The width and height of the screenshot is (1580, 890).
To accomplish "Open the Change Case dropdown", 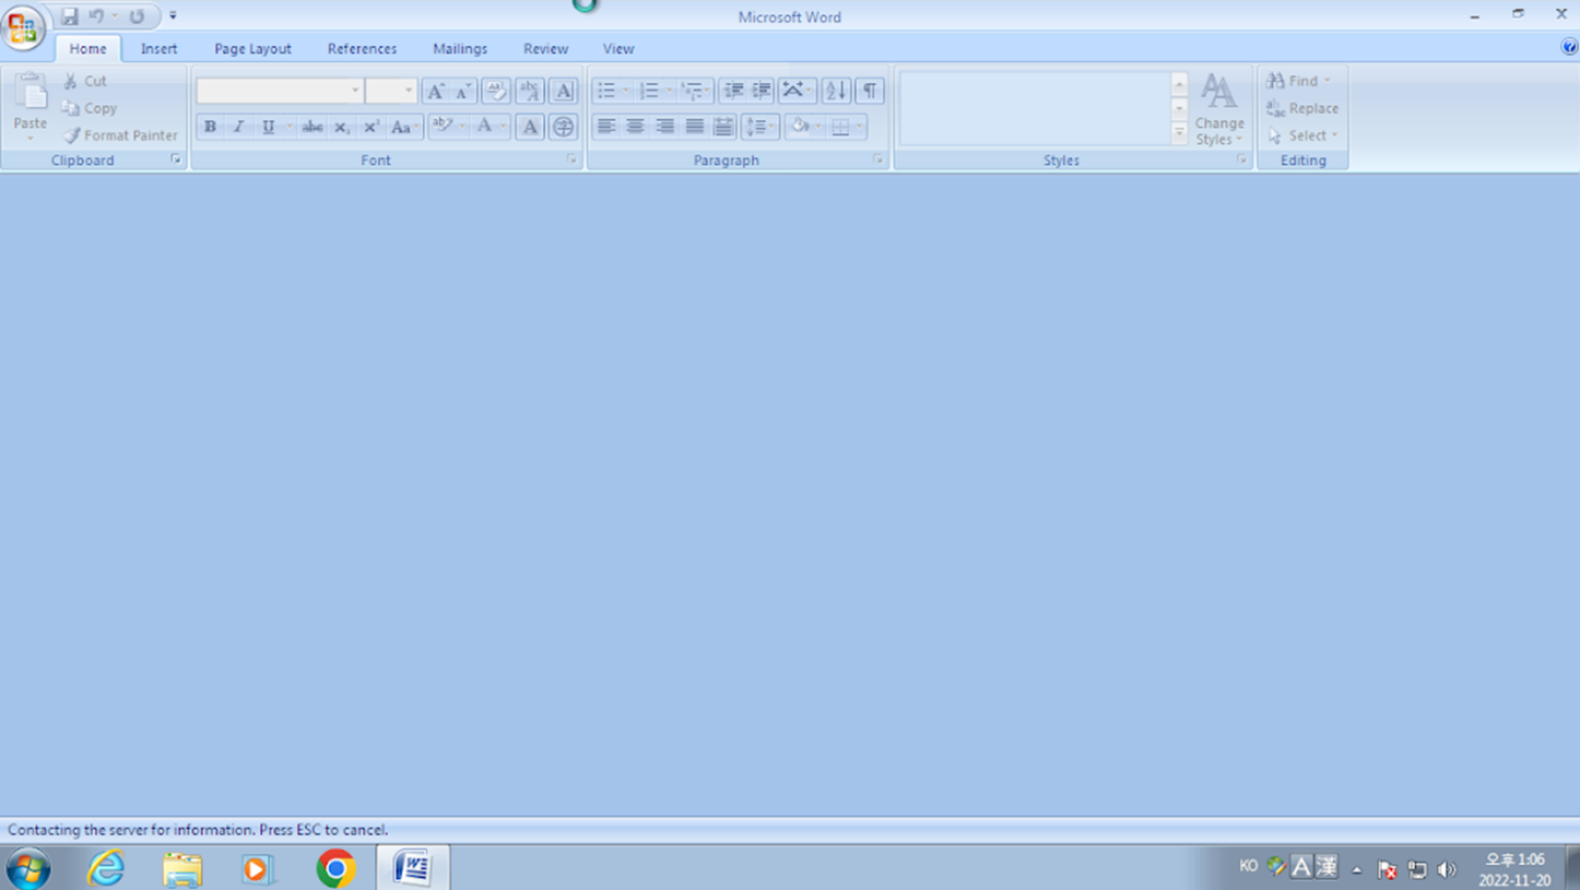I will pyautogui.click(x=405, y=127).
